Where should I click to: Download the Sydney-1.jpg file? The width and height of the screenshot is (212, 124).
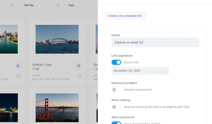point(79,66)
